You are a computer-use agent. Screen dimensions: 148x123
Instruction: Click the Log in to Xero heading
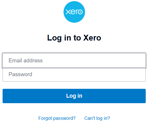[x=74, y=38]
